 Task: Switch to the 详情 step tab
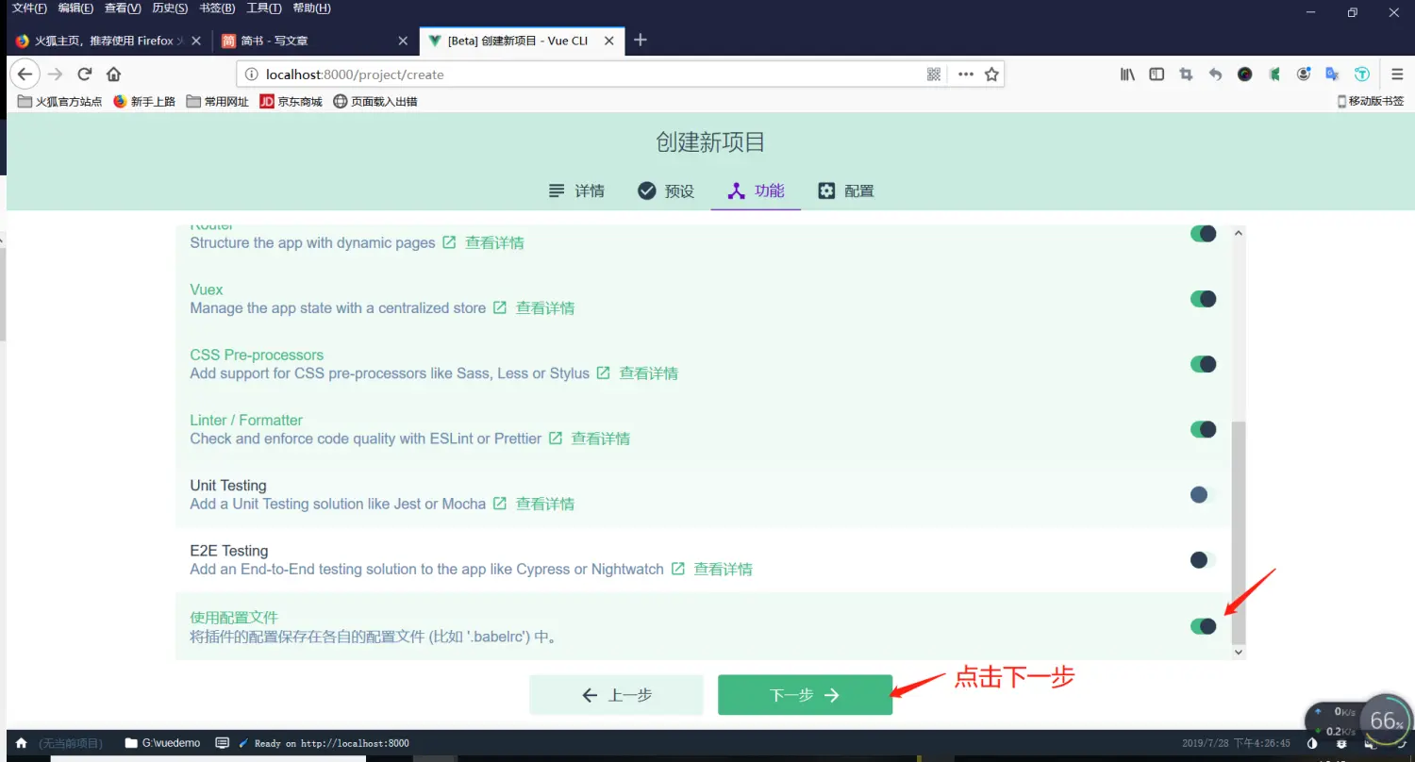(x=576, y=190)
